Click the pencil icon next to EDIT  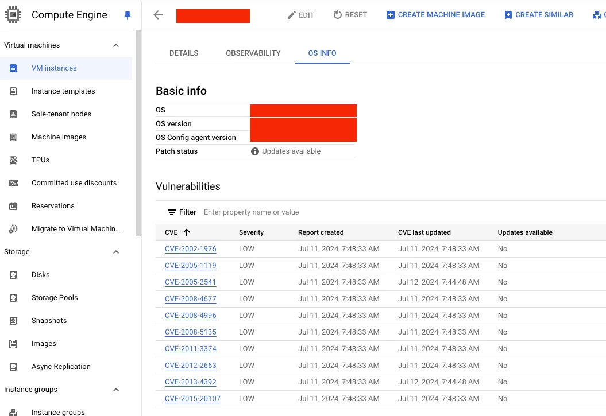[x=291, y=15]
